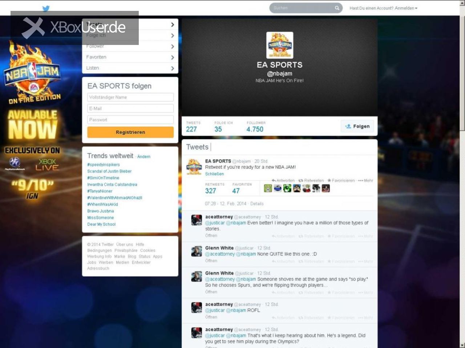The image size is (465, 348).
Task: Click the Folgen follow button
Action: tap(357, 126)
